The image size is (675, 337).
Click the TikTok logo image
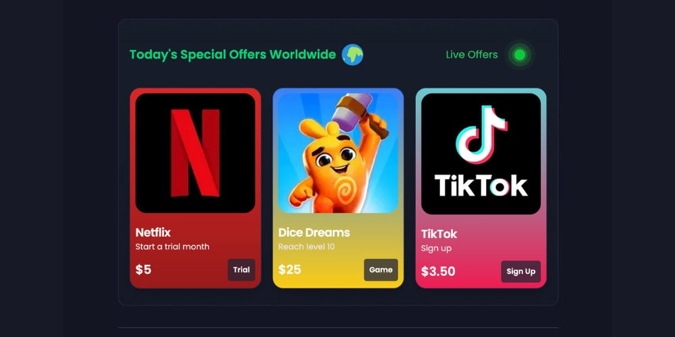point(481,154)
